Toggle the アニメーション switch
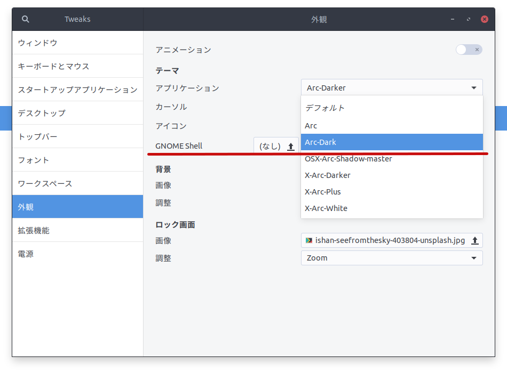Image resolution: width=507 pixels, height=373 pixels. click(469, 50)
